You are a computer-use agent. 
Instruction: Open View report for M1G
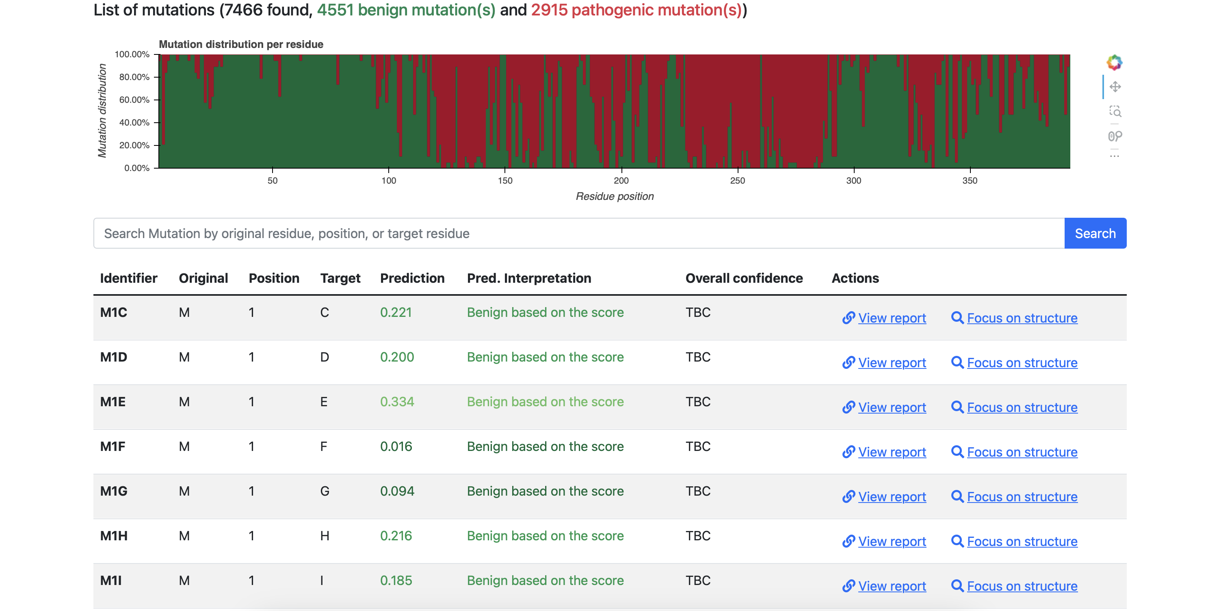[x=892, y=497]
